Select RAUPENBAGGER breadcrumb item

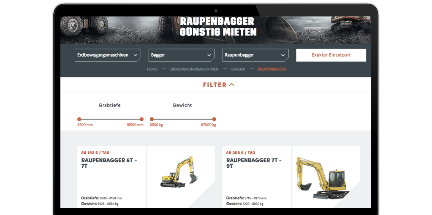click(272, 69)
